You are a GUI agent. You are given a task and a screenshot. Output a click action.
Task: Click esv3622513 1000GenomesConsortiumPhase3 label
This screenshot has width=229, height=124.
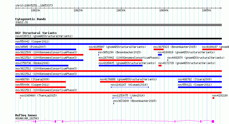point(46,90)
